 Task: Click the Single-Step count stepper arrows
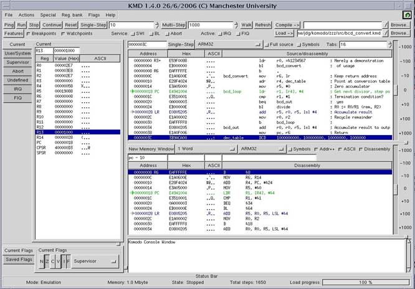pyautogui.click(x=157, y=25)
